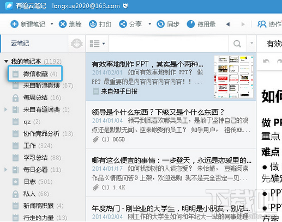Click the star notebook icon of 日志
This screenshot has height=222, width=282.
[x=15, y=182]
